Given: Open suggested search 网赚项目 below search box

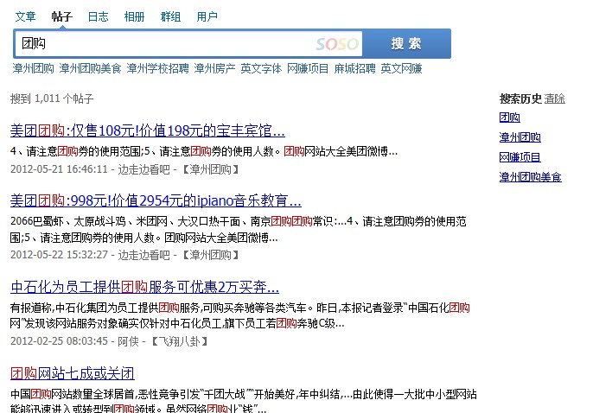Looking at the screenshot, I should click(308, 68).
